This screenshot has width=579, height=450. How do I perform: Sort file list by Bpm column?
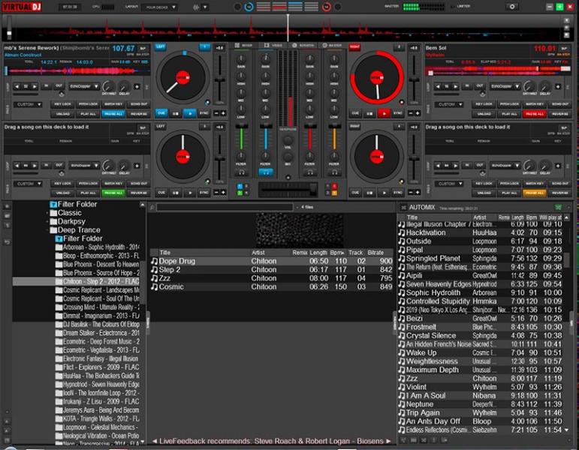click(x=336, y=253)
